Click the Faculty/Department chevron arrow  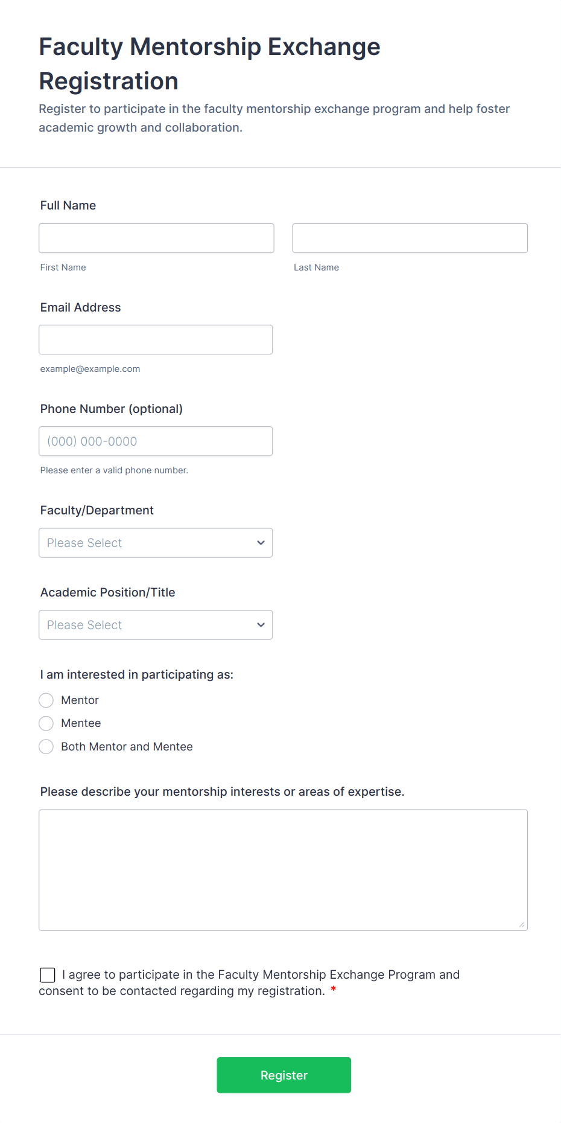click(261, 542)
